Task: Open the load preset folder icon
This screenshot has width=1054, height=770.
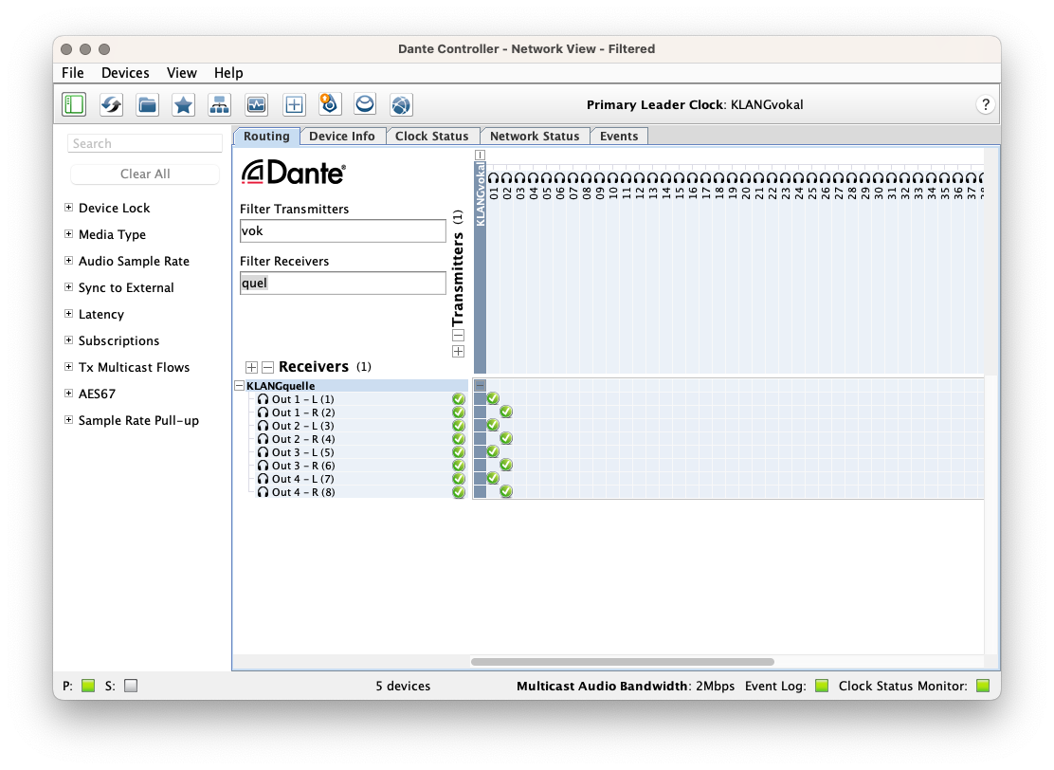Action: [147, 105]
